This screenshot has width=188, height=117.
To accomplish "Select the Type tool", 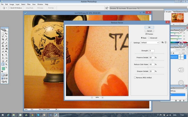I will click(6, 55).
